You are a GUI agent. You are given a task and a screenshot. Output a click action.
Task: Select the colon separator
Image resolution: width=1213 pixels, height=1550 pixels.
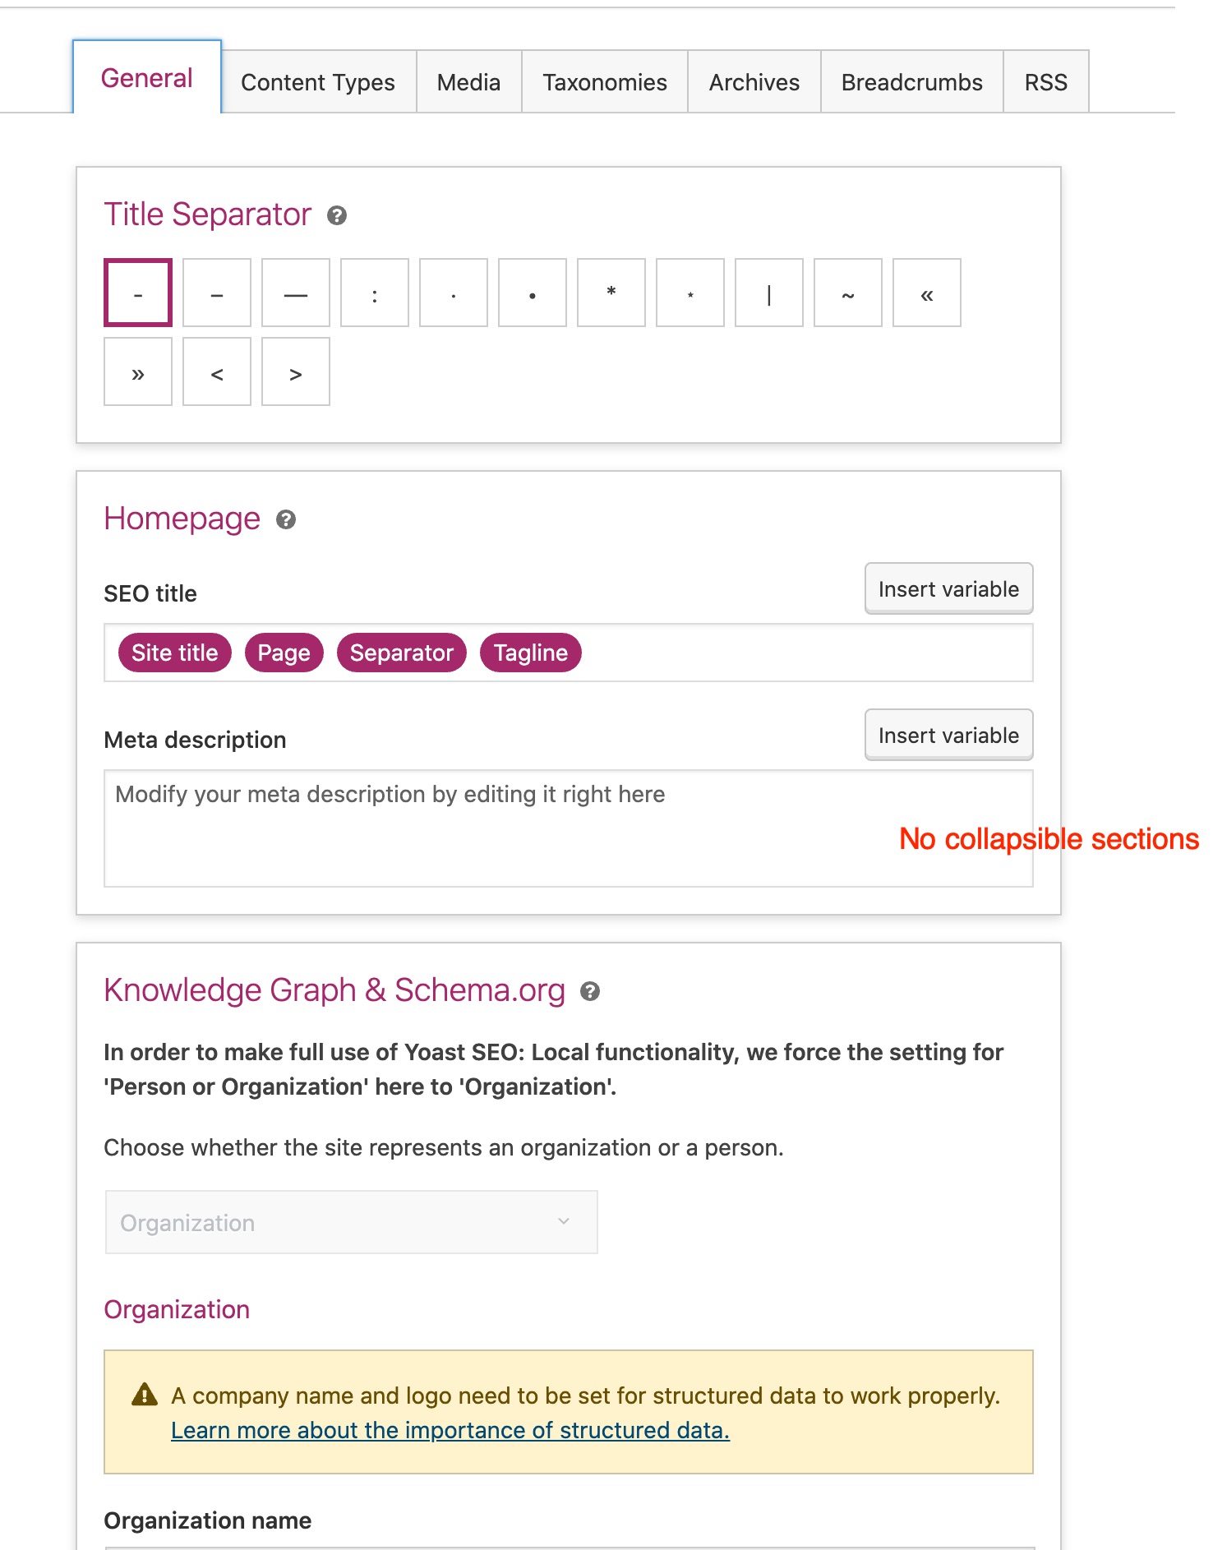375,293
